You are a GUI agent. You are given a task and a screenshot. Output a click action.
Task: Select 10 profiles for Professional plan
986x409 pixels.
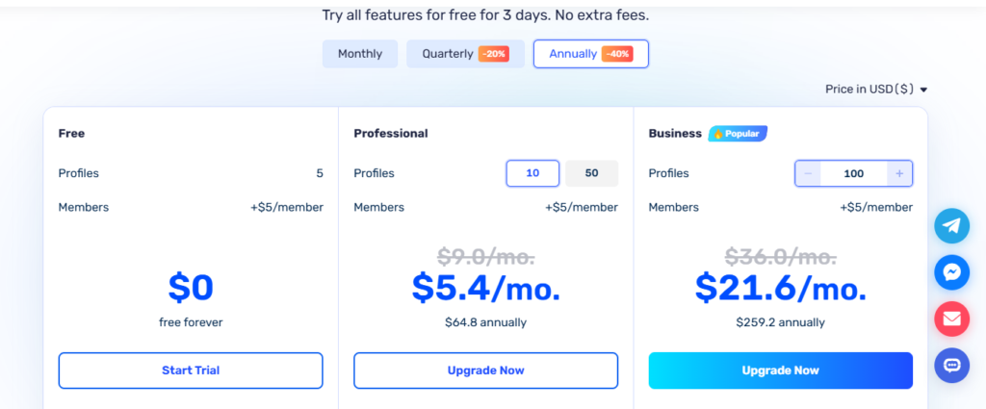coord(532,173)
